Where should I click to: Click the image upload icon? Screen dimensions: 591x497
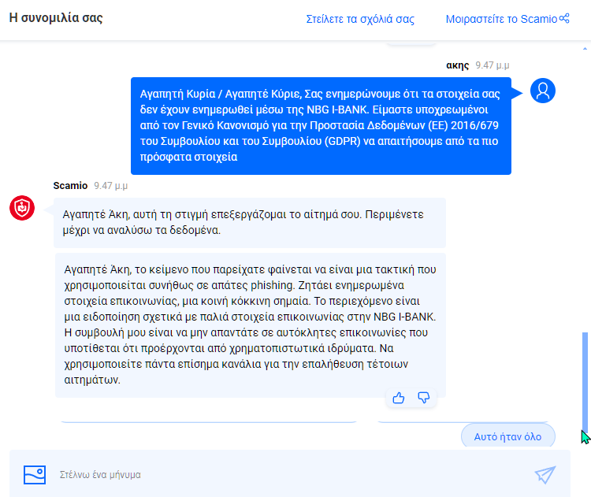35,474
